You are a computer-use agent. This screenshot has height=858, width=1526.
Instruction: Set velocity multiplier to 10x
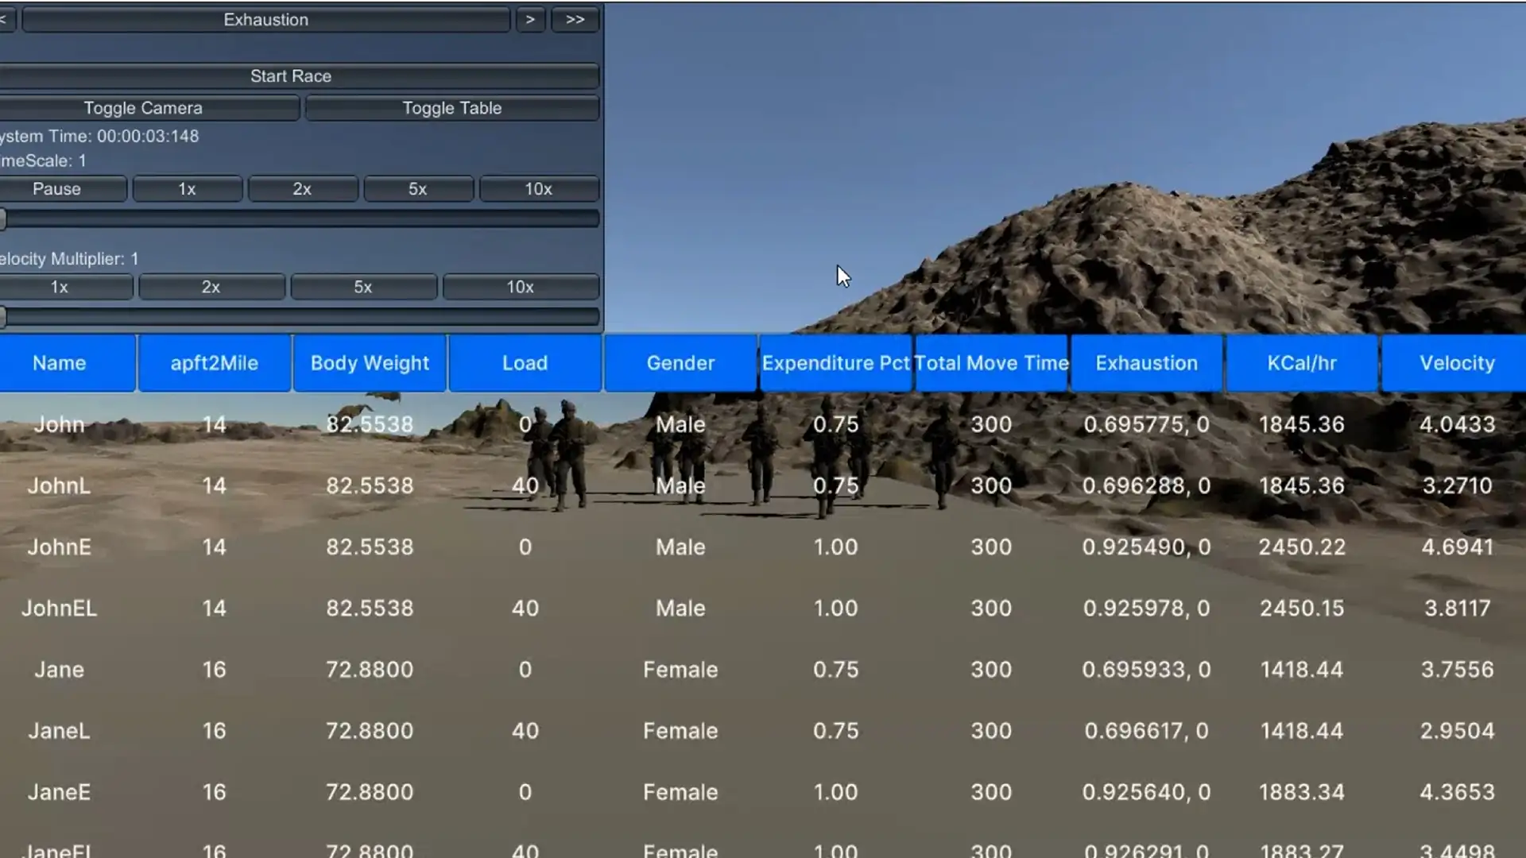pos(521,287)
